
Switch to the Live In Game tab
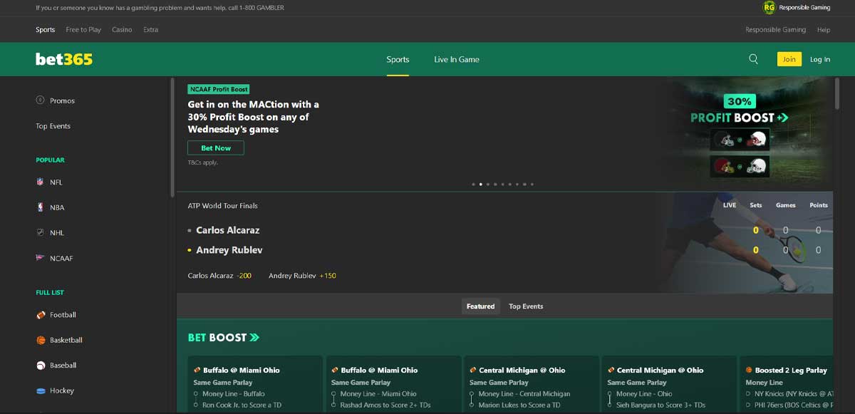click(x=457, y=59)
